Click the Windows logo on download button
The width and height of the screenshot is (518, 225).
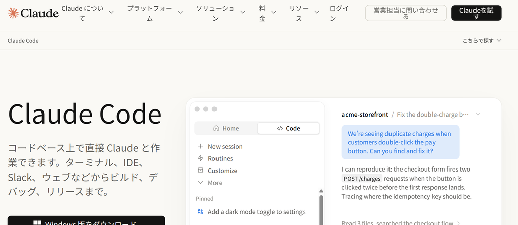coord(37,223)
